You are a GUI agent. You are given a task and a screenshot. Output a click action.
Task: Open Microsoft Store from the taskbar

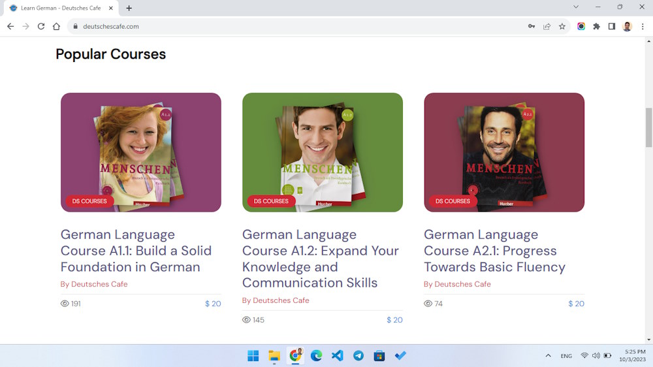click(x=379, y=356)
